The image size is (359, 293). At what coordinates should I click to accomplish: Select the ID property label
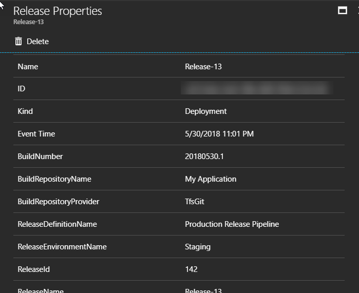tap(22, 89)
